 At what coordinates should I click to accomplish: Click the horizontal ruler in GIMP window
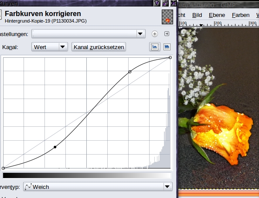[x=219, y=24]
